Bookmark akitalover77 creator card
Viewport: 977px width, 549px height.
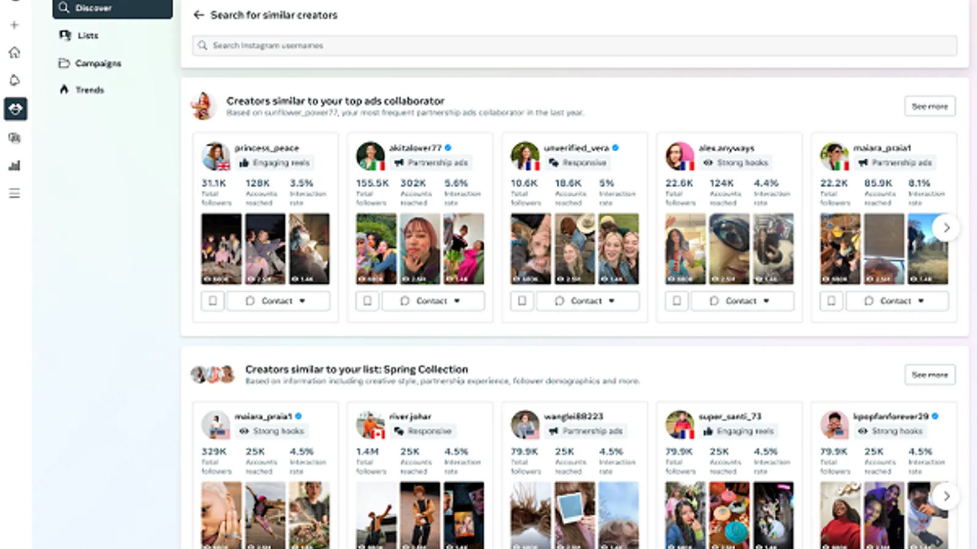coord(367,301)
